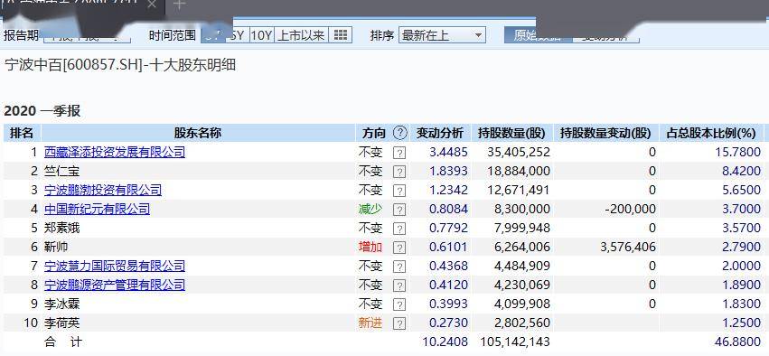
Task: Click the help icon beside 方向 header
Action: click(x=400, y=133)
